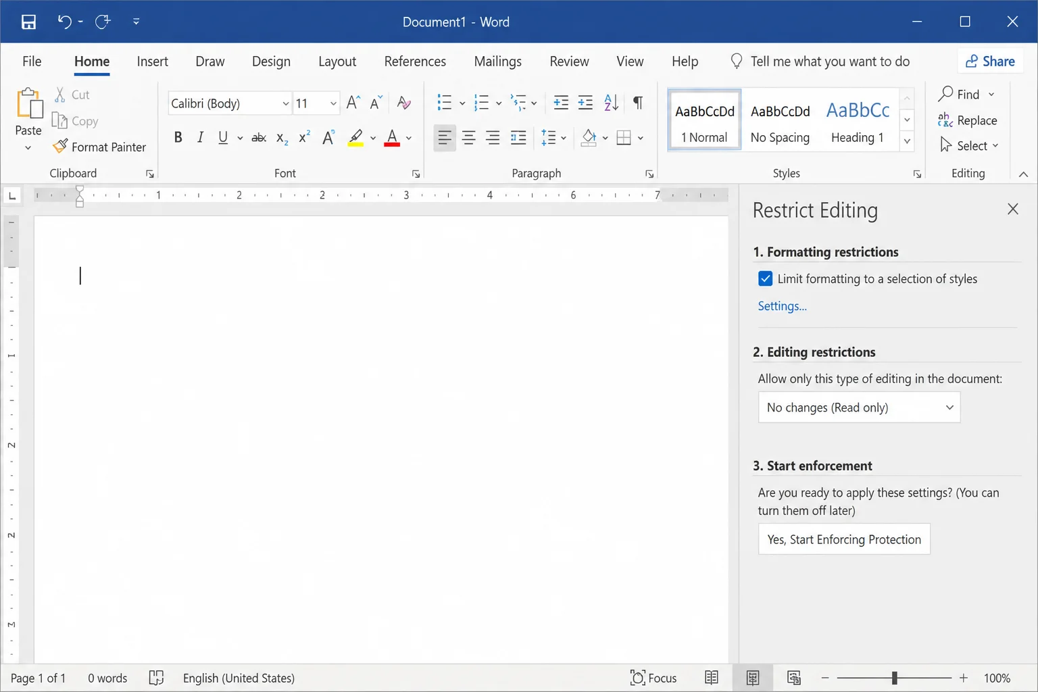The height and width of the screenshot is (692, 1038).
Task: Uncheck Limit formatting to a selection of styles
Action: pos(766,278)
